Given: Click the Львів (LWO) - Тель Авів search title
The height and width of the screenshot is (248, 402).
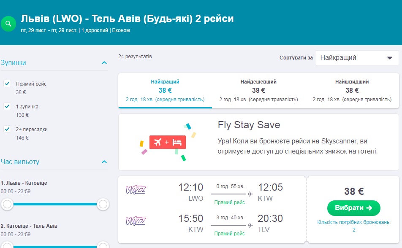Looking at the screenshot, I should click(x=127, y=19).
